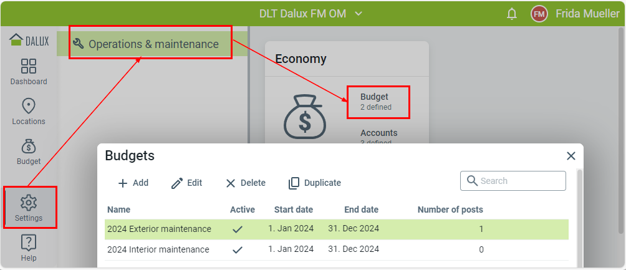Viewport: 626px width, 270px height.
Task: Click Add in Budgets dialog
Action: tap(133, 183)
